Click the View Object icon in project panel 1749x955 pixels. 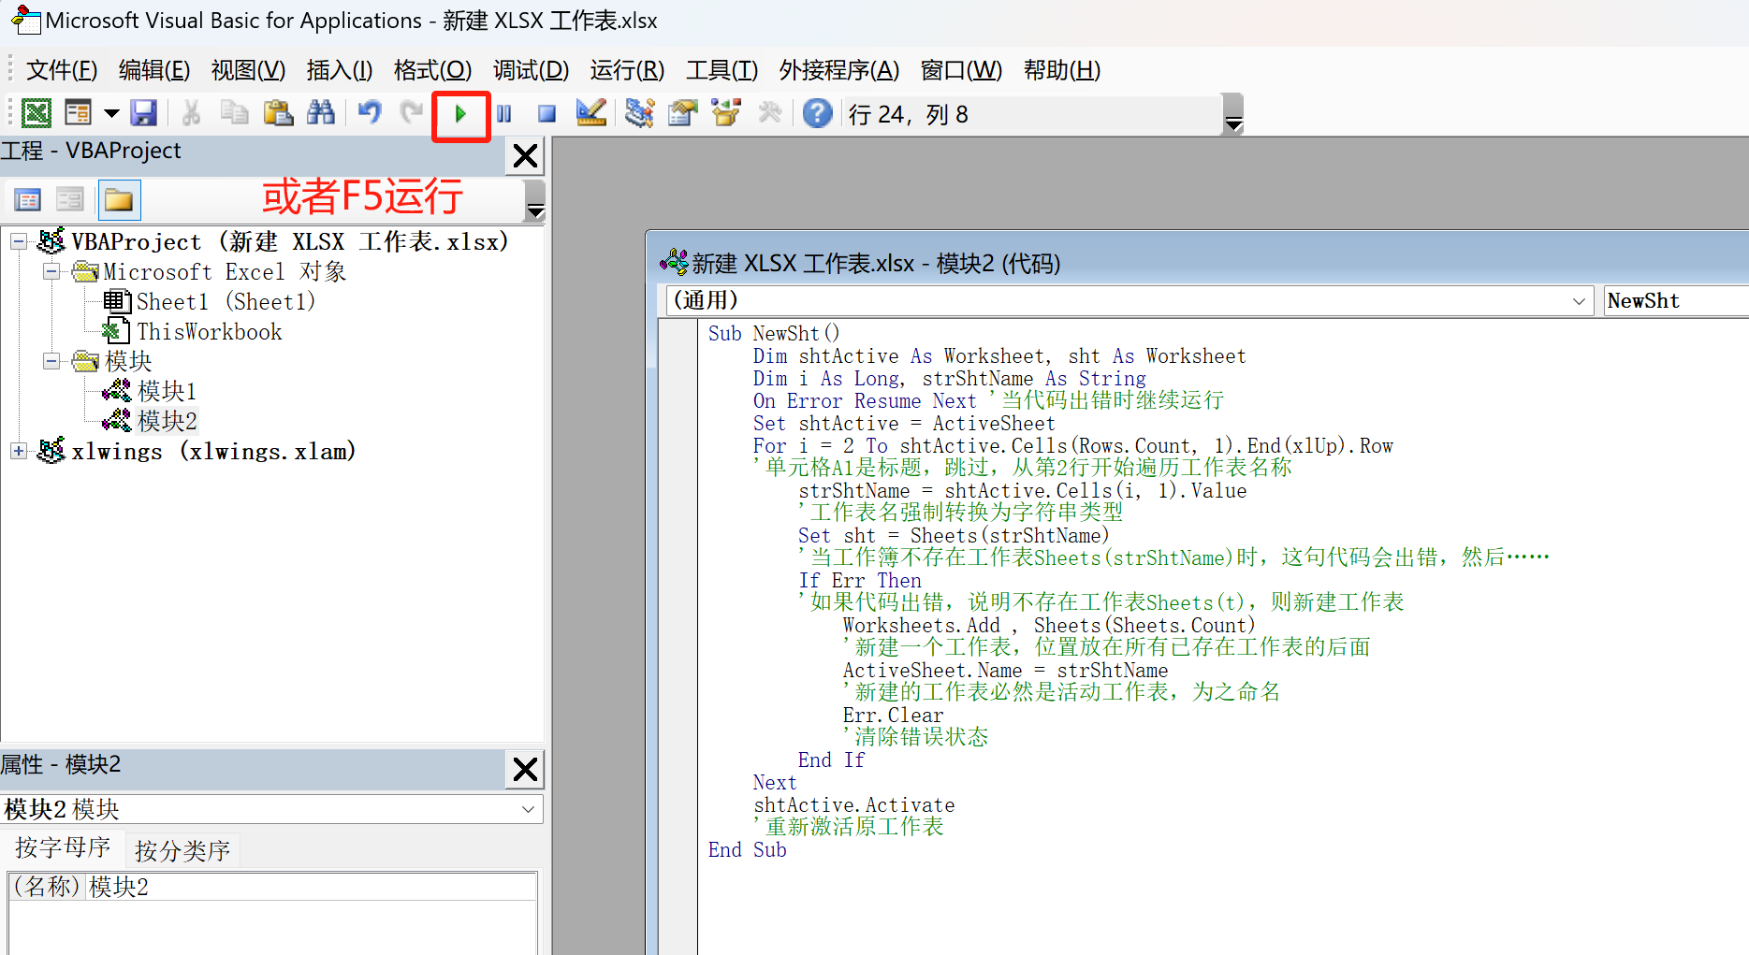(x=70, y=199)
